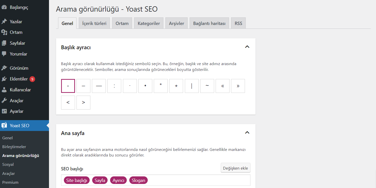
Task: Click the Ayırıcı variable tag
Action: click(118, 180)
